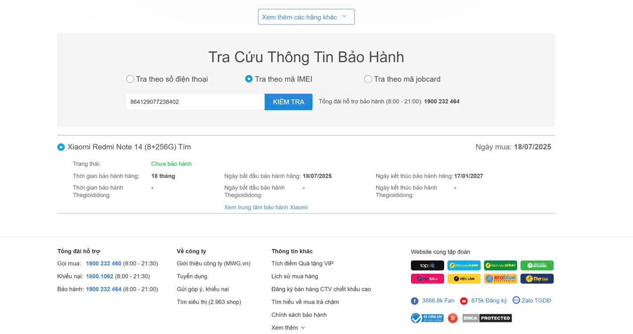Viewport: 633px width, 334px height.
Task: Open the Điện máy XANH logo
Action: tap(464, 266)
